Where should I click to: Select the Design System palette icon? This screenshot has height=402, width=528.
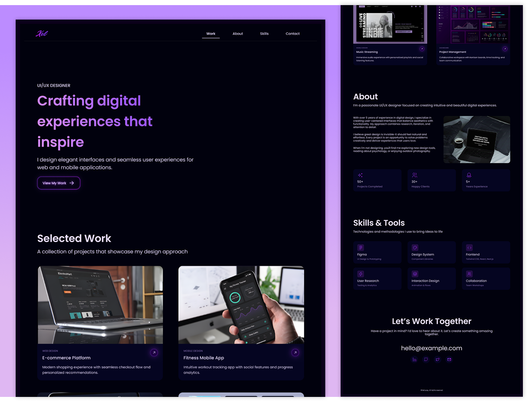(x=415, y=248)
